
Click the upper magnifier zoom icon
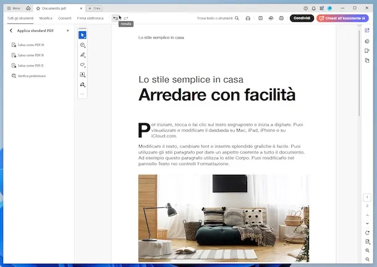[x=367, y=250]
